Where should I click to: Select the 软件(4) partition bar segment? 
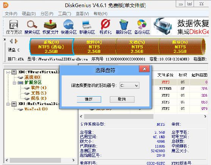[x=94, y=47]
